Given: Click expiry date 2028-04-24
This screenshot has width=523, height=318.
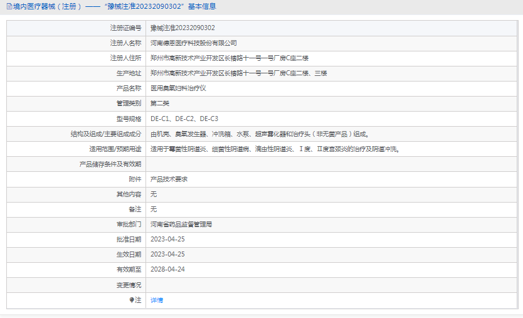Looking at the screenshot, I should coord(168,270).
